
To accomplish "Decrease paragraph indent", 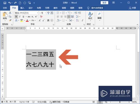I will 76,13.
